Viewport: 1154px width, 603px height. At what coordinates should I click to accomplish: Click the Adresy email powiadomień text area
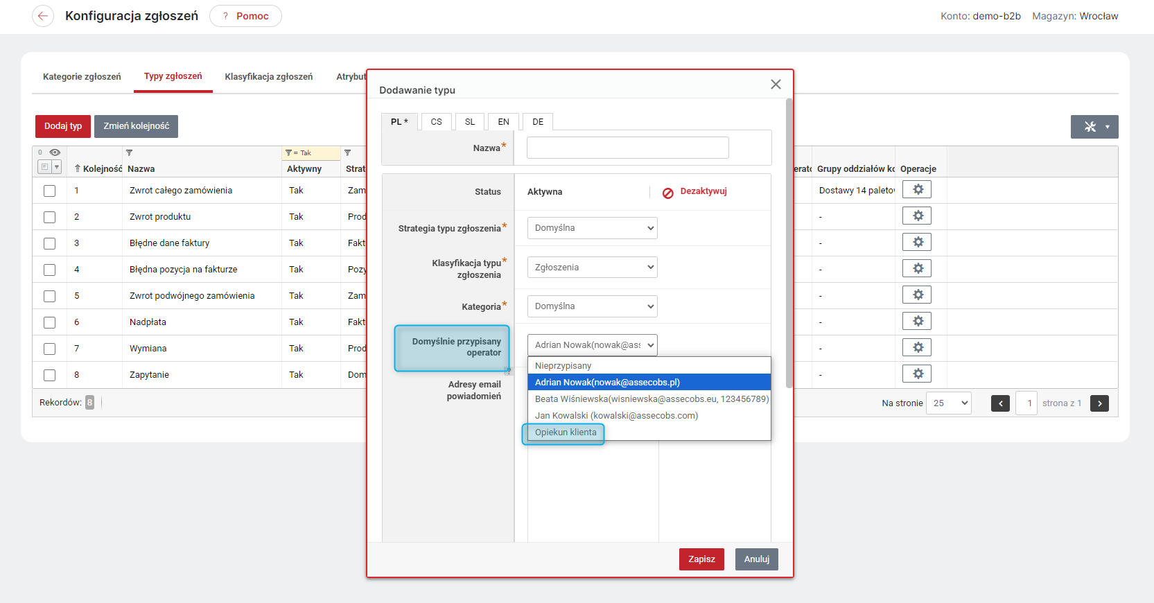click(x=593, y=492)
